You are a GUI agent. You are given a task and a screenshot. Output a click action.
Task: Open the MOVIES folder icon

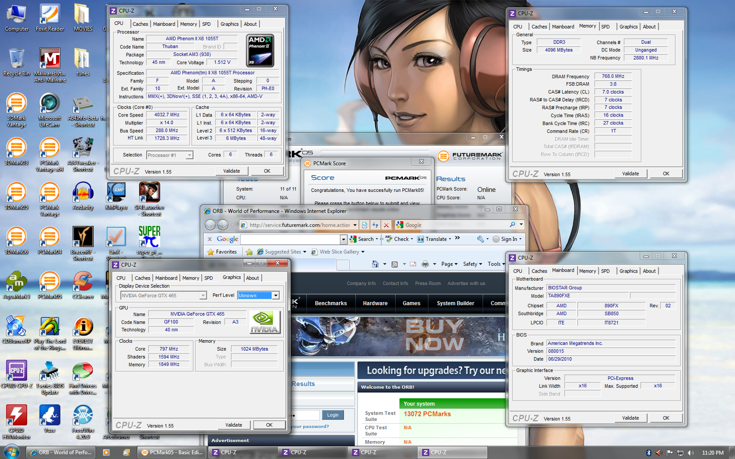pos(83,18)
